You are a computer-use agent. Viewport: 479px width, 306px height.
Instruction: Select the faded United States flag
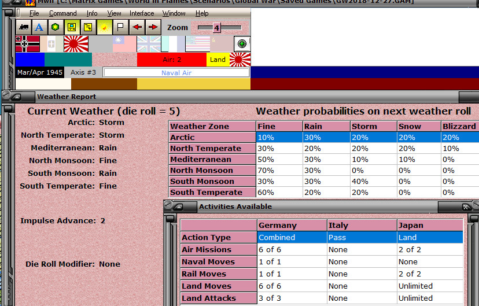pos(197,43)
